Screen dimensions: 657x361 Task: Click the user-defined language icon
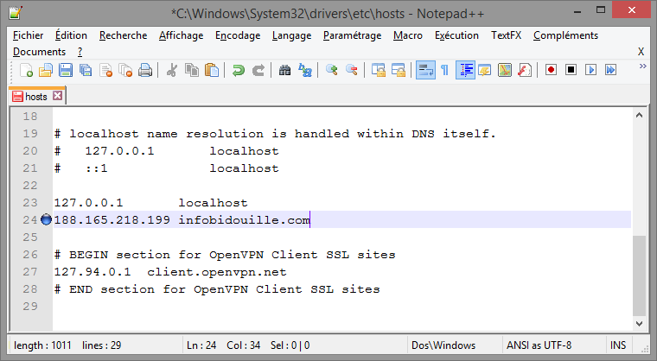tap(485, 70)
